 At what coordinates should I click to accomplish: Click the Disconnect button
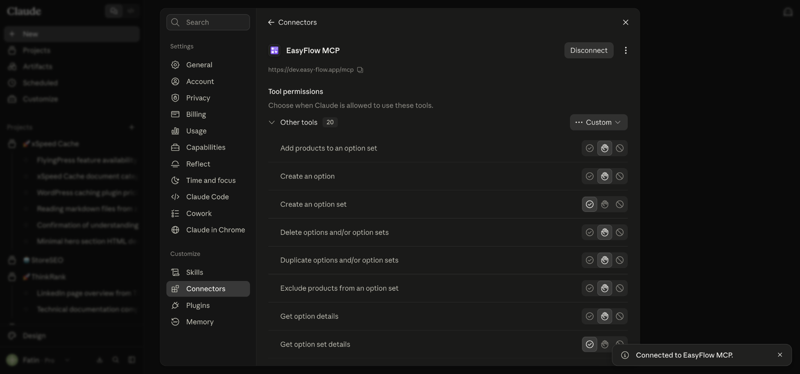click(589, 51)
